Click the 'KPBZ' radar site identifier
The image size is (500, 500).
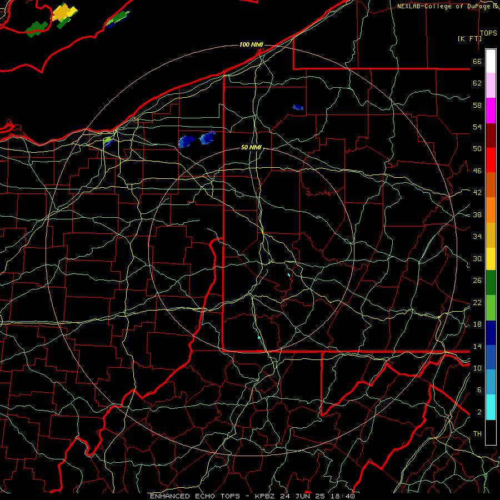pyautogui.click(x=266, y=496)
